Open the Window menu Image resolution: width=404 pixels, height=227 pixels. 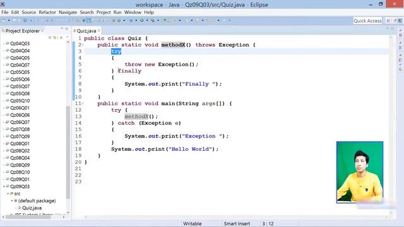(133, 12)
